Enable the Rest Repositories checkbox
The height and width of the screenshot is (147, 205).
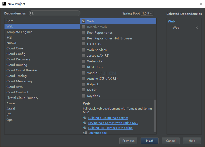(x=84, y=33)
